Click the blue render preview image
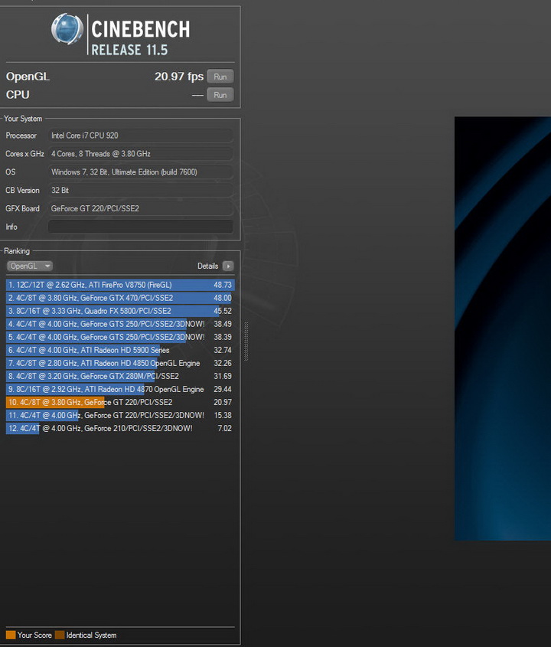Image resolution: width=551 pixels, height=647 pixels. (x=503, y=328)
